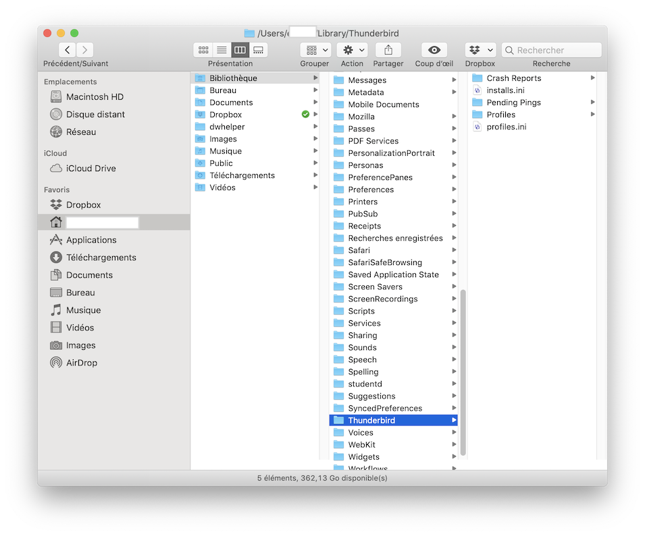Image resolution: width=645 pixels, height=536 pixels.
Task: Expand the Messages folder arrow
Action: [x=454, y=80]
